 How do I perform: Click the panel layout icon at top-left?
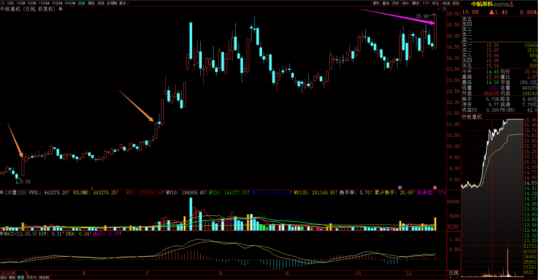(3, 3)
